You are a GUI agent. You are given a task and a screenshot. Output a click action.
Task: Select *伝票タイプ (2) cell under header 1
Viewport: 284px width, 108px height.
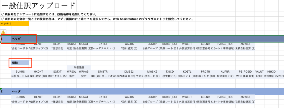coord(38,49)
